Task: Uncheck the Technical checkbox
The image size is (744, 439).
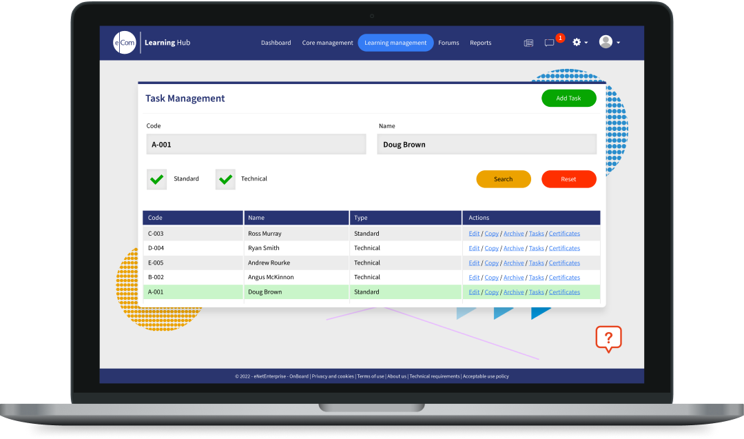Action: pos(225,178)
